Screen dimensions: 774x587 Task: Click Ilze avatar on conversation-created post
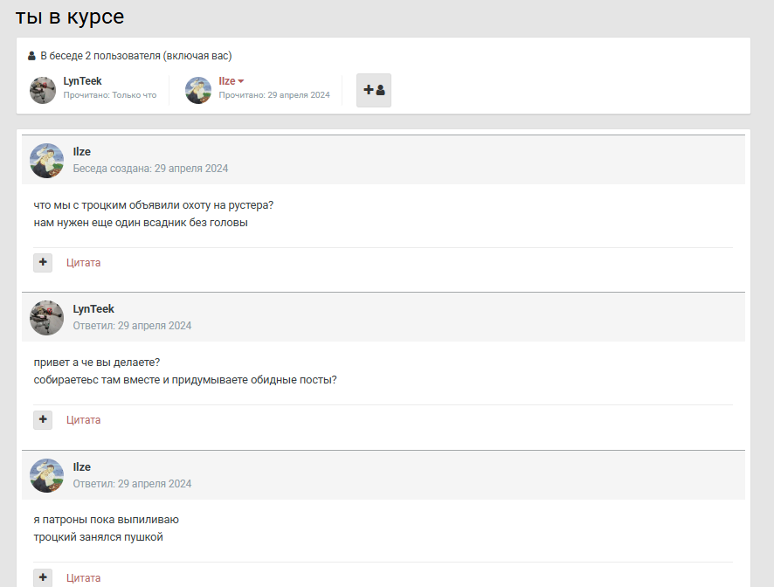click(x=47, y=161)
